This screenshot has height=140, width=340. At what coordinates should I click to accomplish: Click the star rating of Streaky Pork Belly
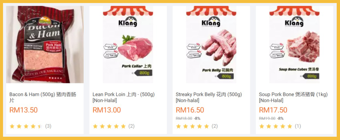pyautogui.click(x=192, y=126)
